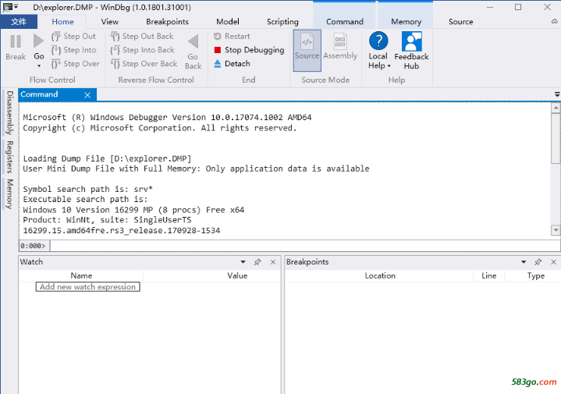561x394 pixels.
Task: Click Step Into Back
Action: pyautogui.click(x=143, y=50)
